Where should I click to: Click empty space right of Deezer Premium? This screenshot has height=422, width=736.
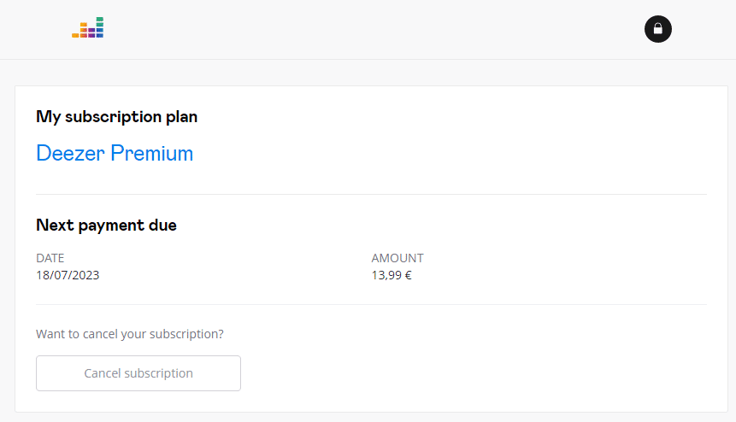click(445, 154)
